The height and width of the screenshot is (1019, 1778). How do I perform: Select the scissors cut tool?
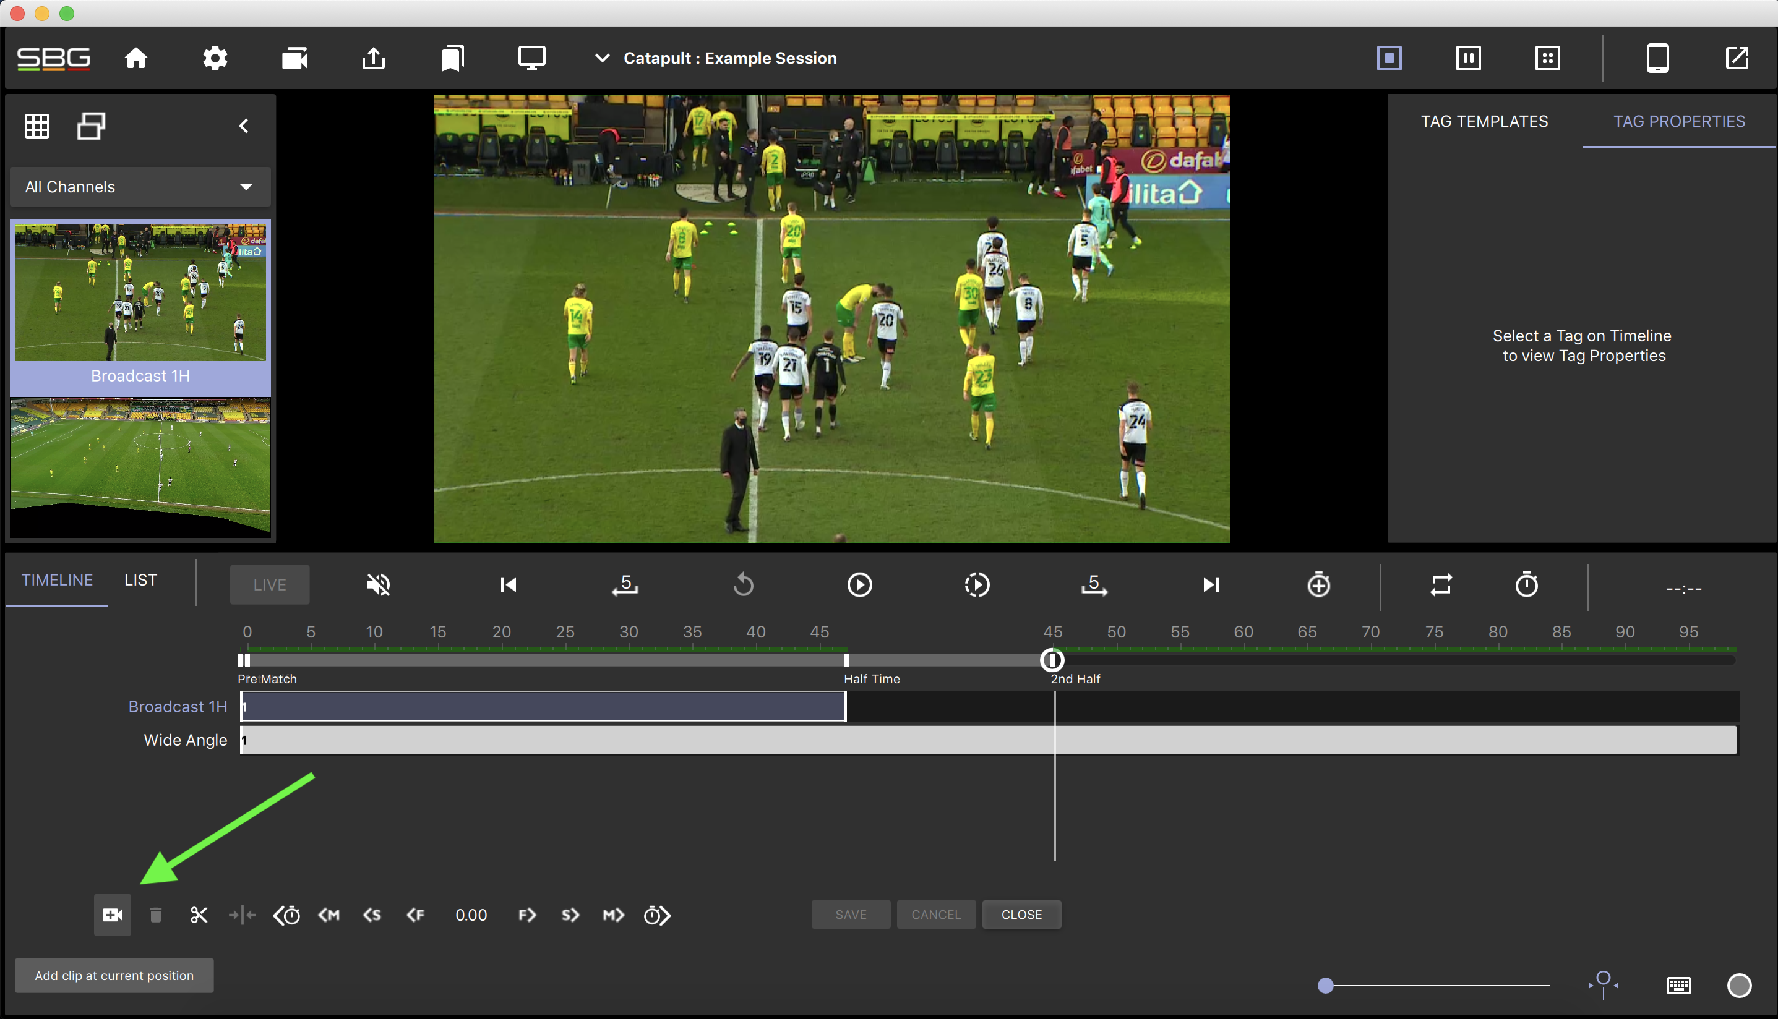[x=199, y=915]
